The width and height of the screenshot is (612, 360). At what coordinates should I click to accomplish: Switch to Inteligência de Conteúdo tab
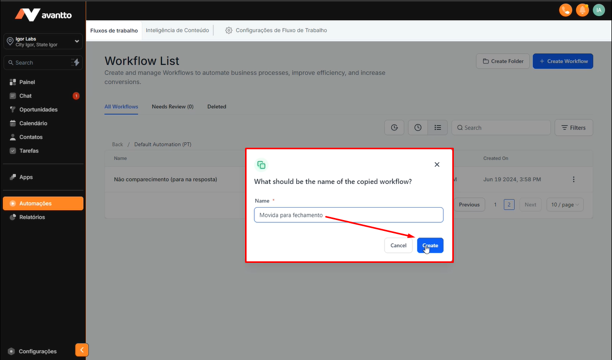point(177,30)
